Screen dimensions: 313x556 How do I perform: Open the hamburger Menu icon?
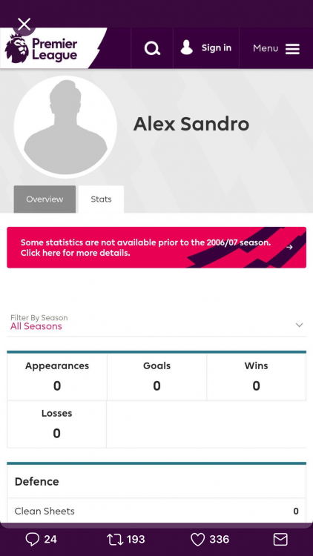pyautogui.click(x=292, y=49)
